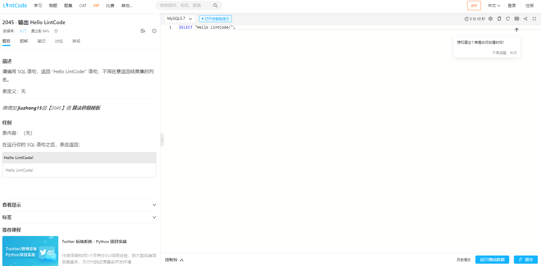
Task: Favorite the problem with star icon
Action: (56, 31)
